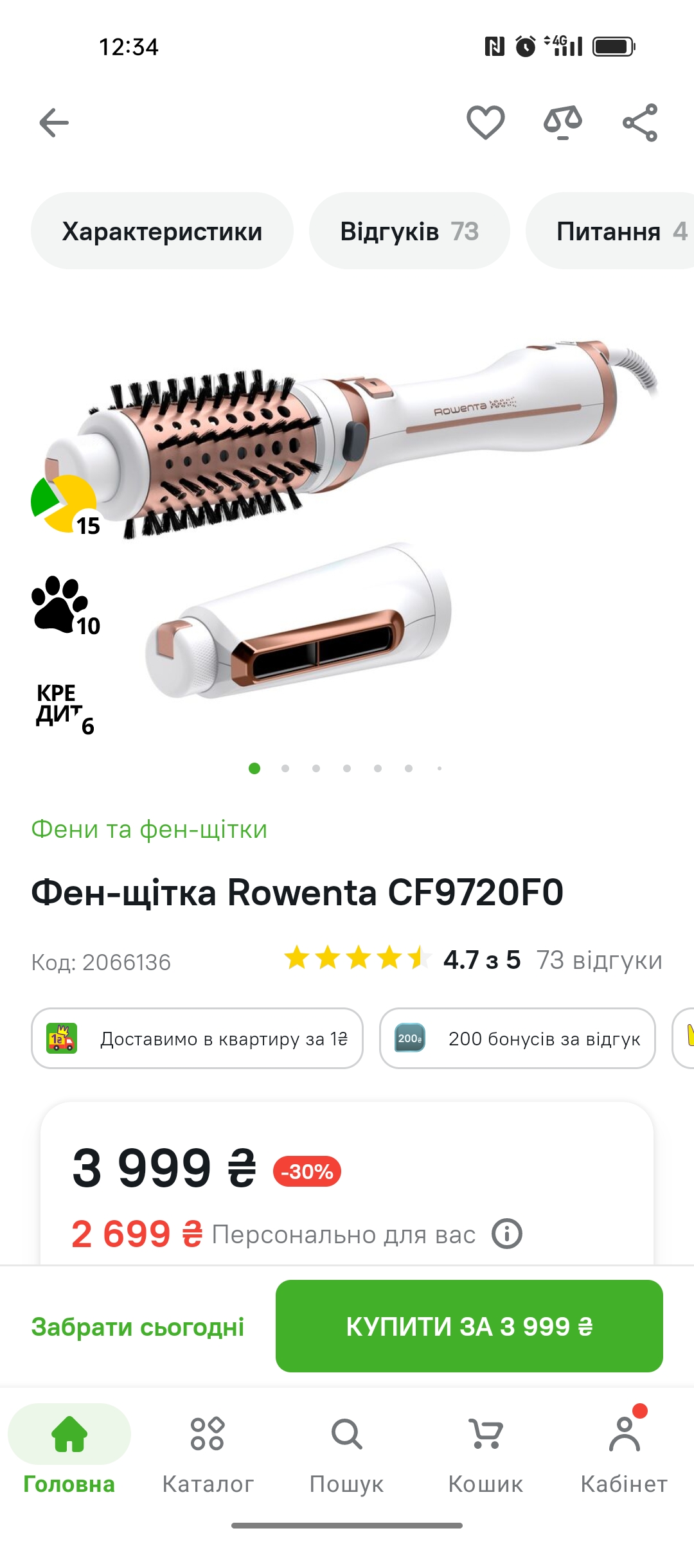Open the Відгуків 73 tab
The height and width of the screenshot is (1542, 694).
409,231
